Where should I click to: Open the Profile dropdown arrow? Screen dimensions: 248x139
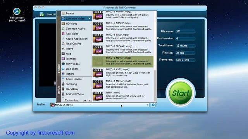click(147, 105)
